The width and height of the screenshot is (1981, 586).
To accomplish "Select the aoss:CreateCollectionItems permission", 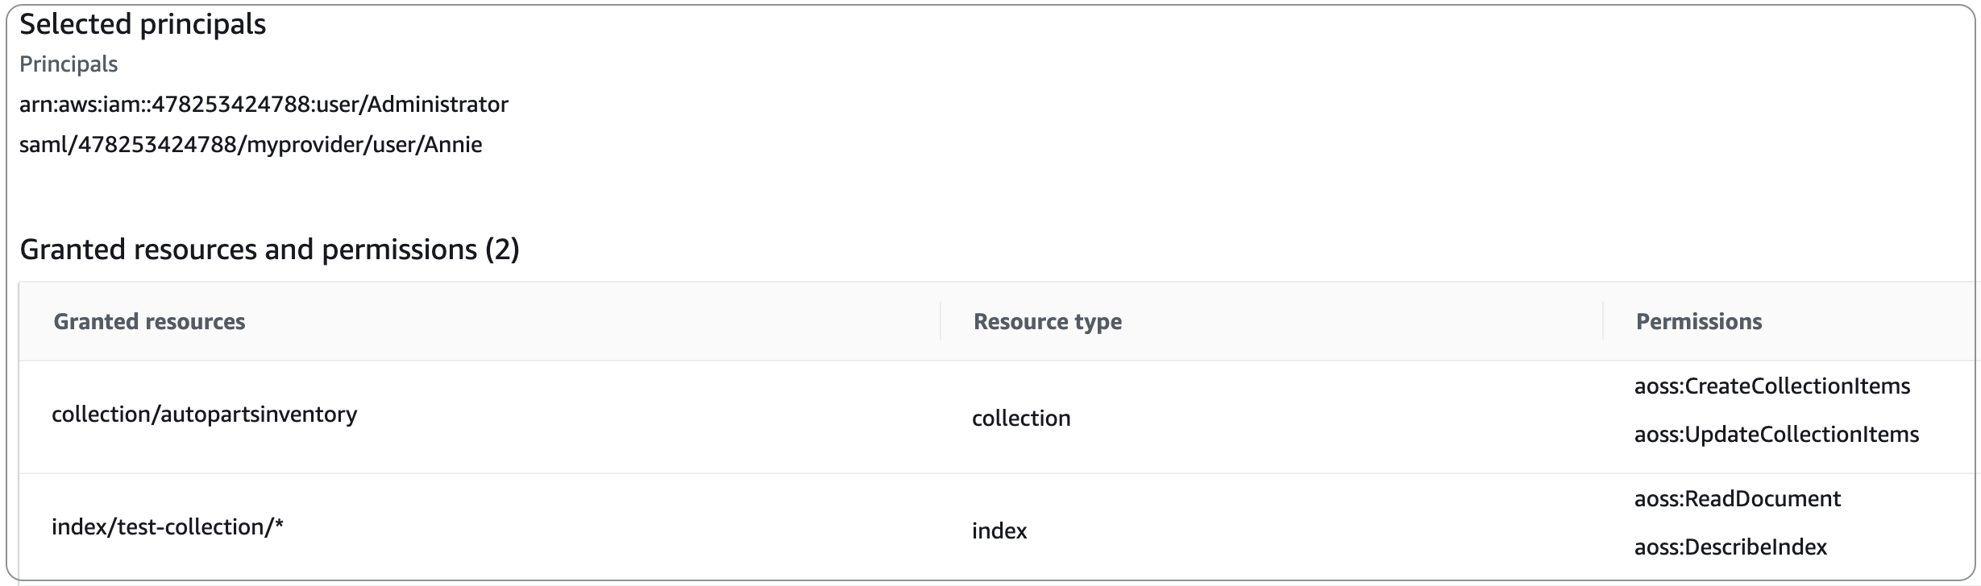I will [x=1771, y=386].
